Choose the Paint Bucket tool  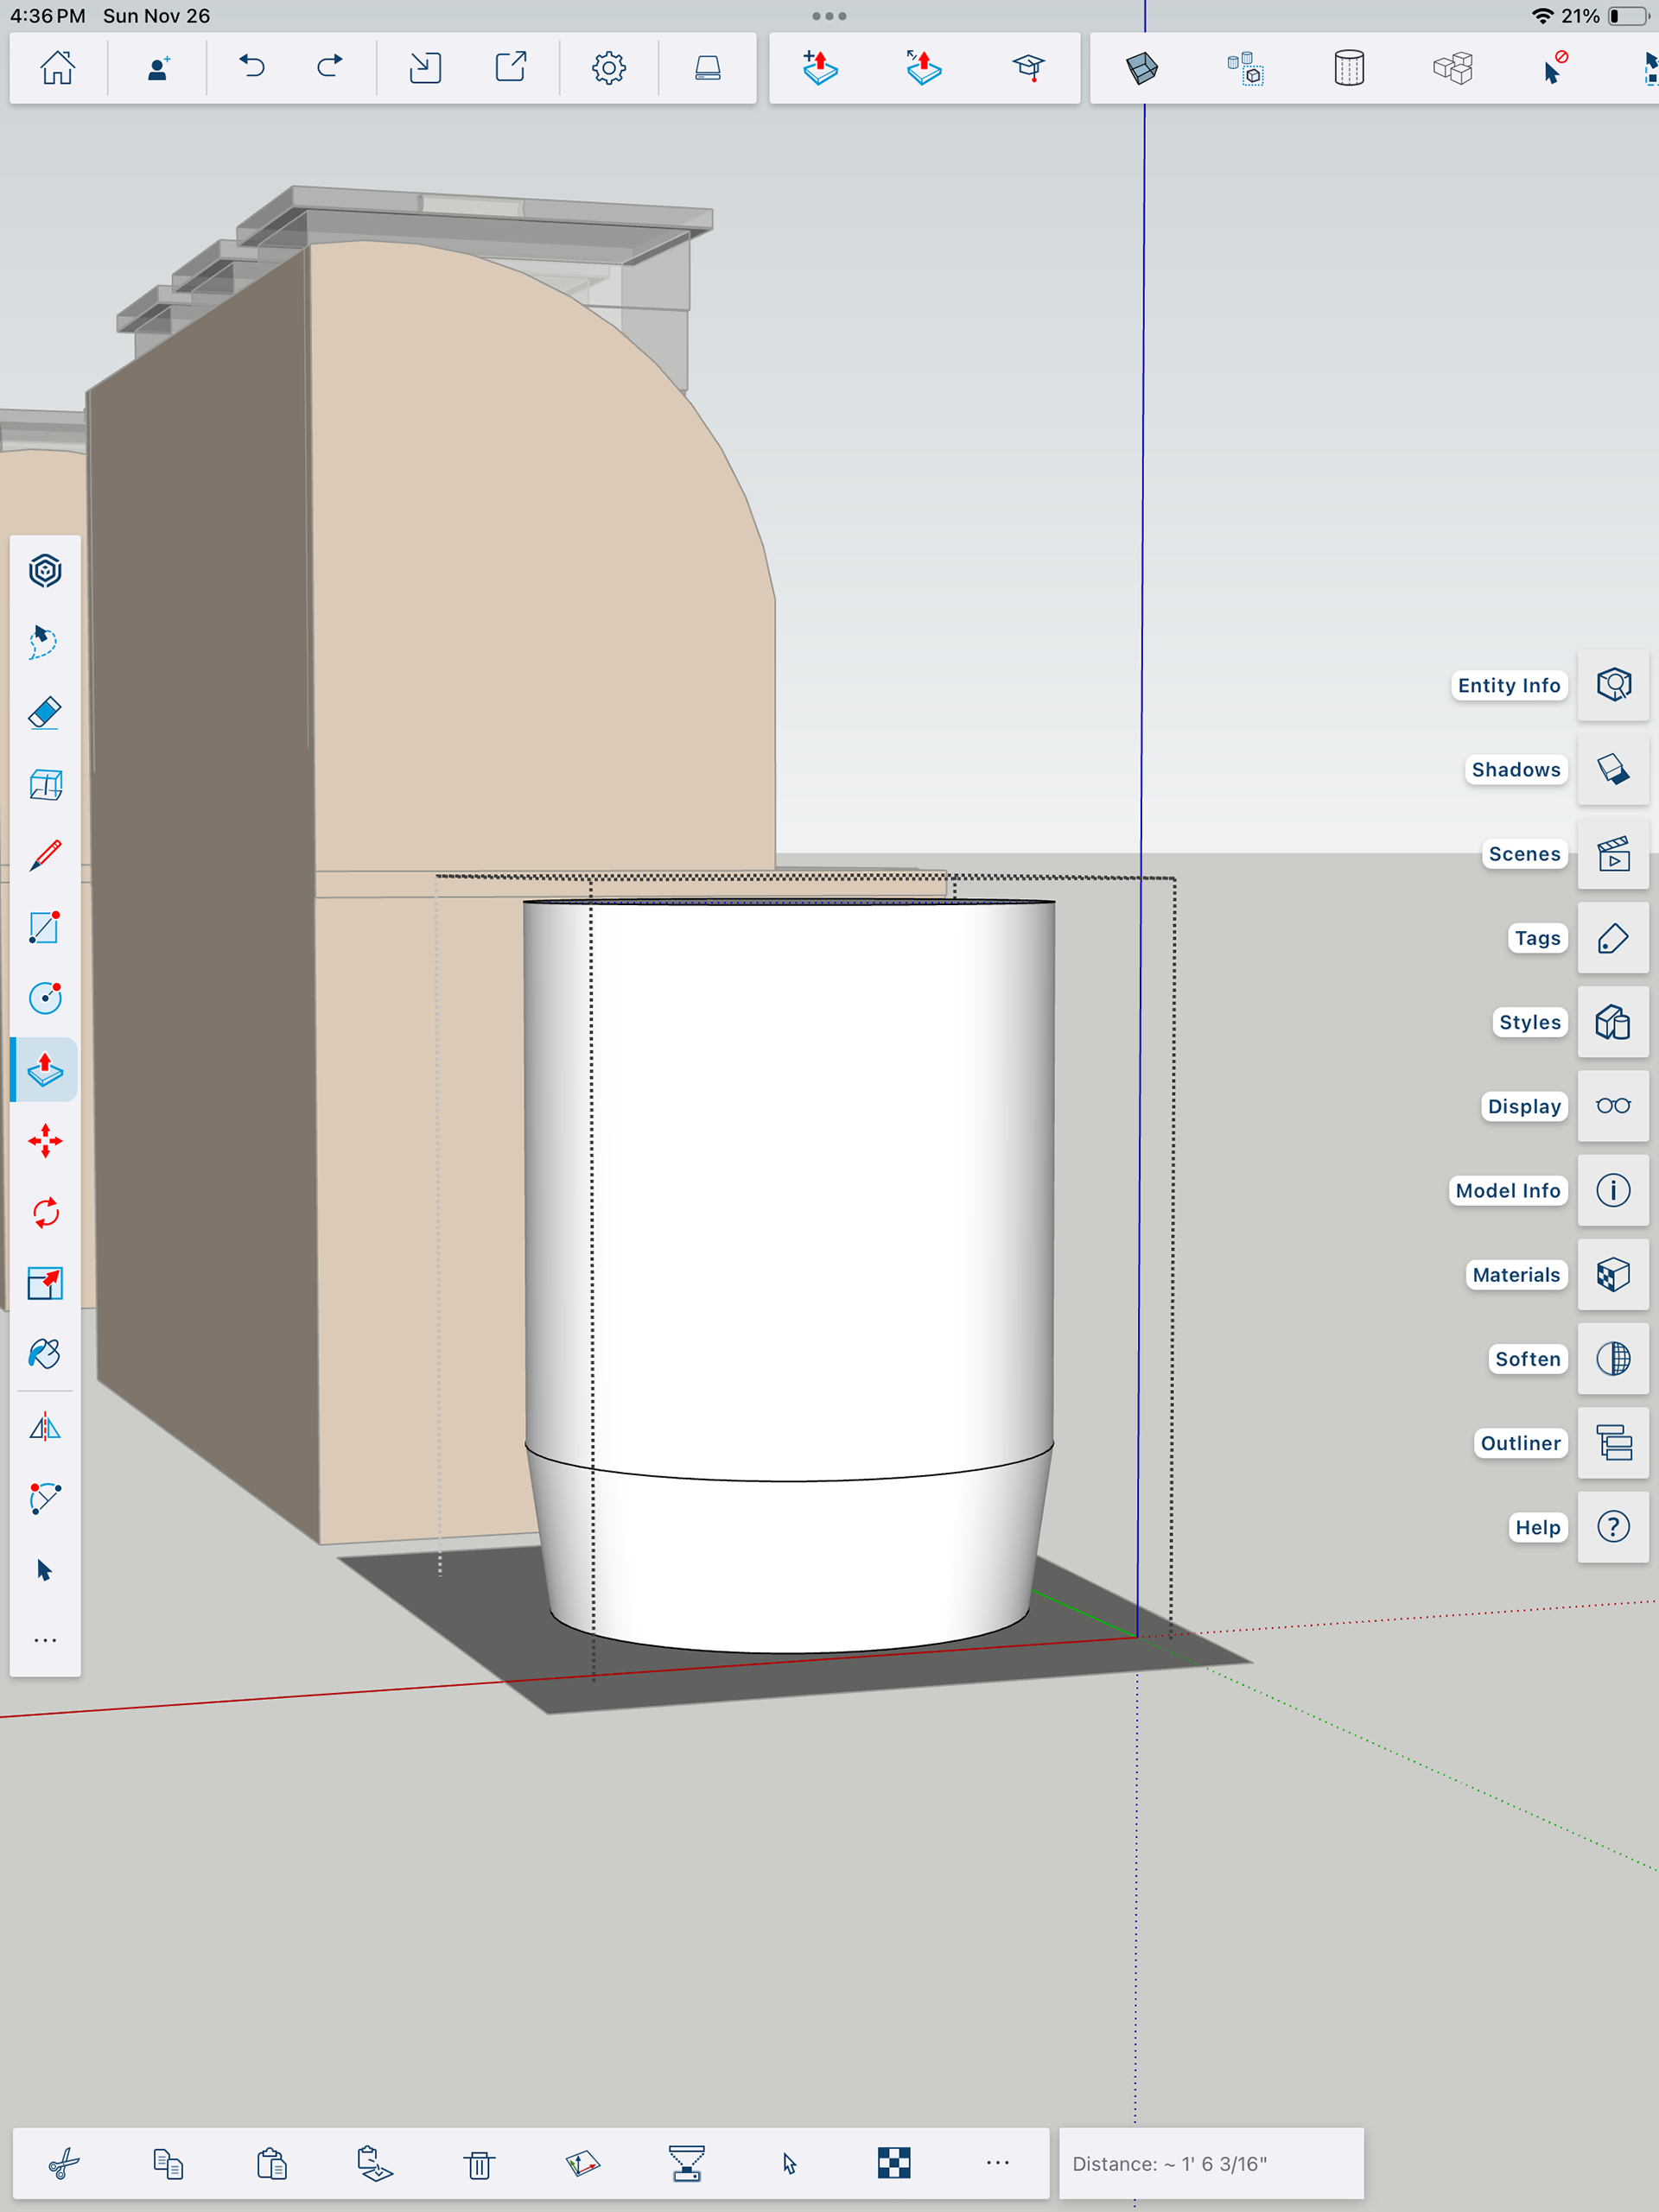click(x=45, y=1354)
